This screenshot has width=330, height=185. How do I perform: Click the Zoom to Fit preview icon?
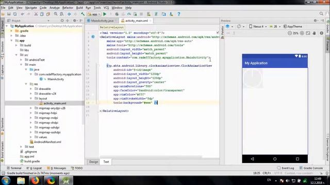(x=308, y=33)
